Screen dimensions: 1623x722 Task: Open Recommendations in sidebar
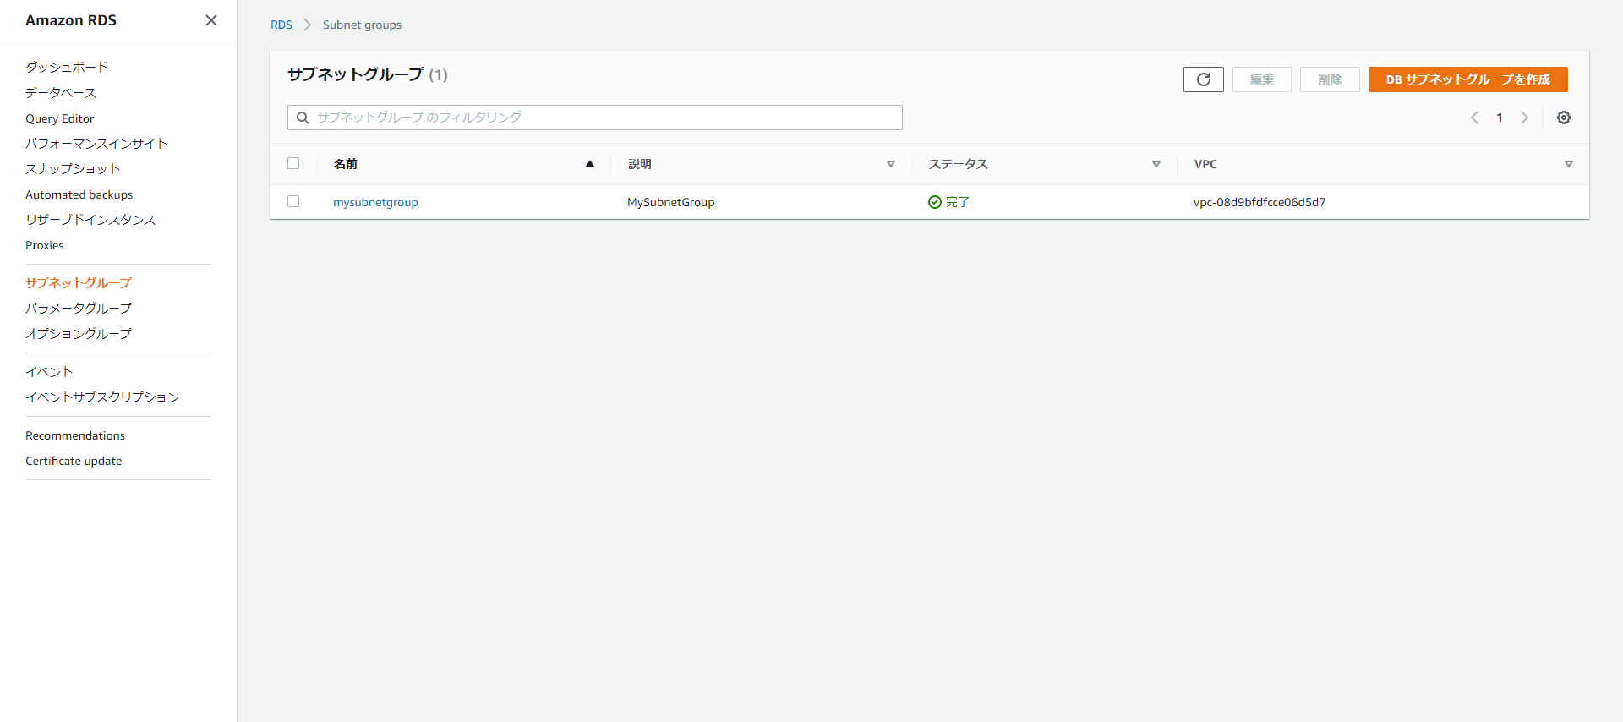click(x=75, y=435)
